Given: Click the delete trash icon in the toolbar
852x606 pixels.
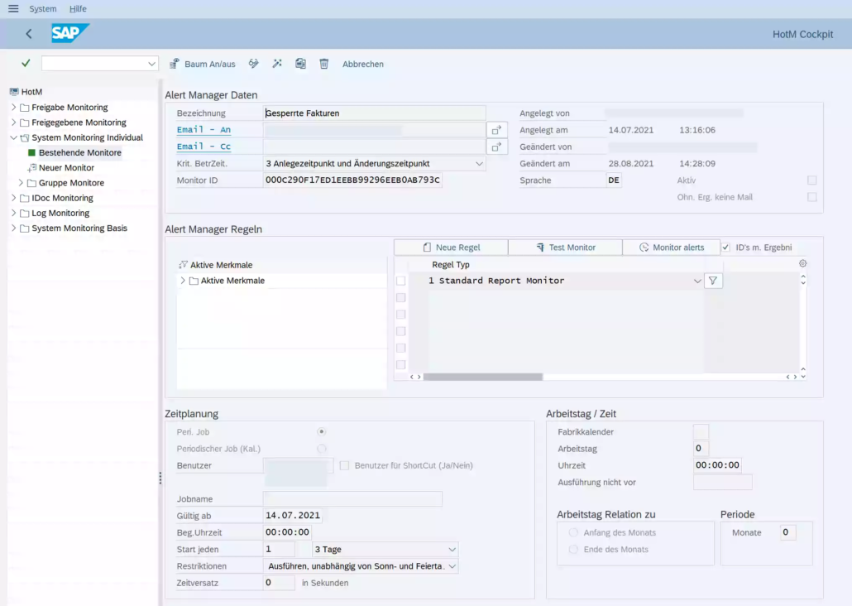Looking at the screenshot, I should [x=323, y=64].
